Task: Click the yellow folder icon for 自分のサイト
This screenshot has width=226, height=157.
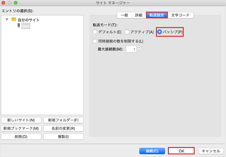Action: 14,19
